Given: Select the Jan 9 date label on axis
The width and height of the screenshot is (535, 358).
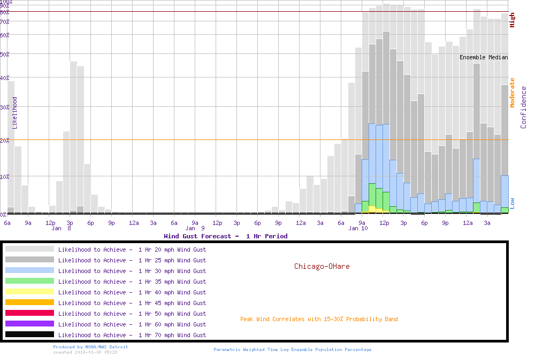Looking at the screenshot, I should pos(195,229).
